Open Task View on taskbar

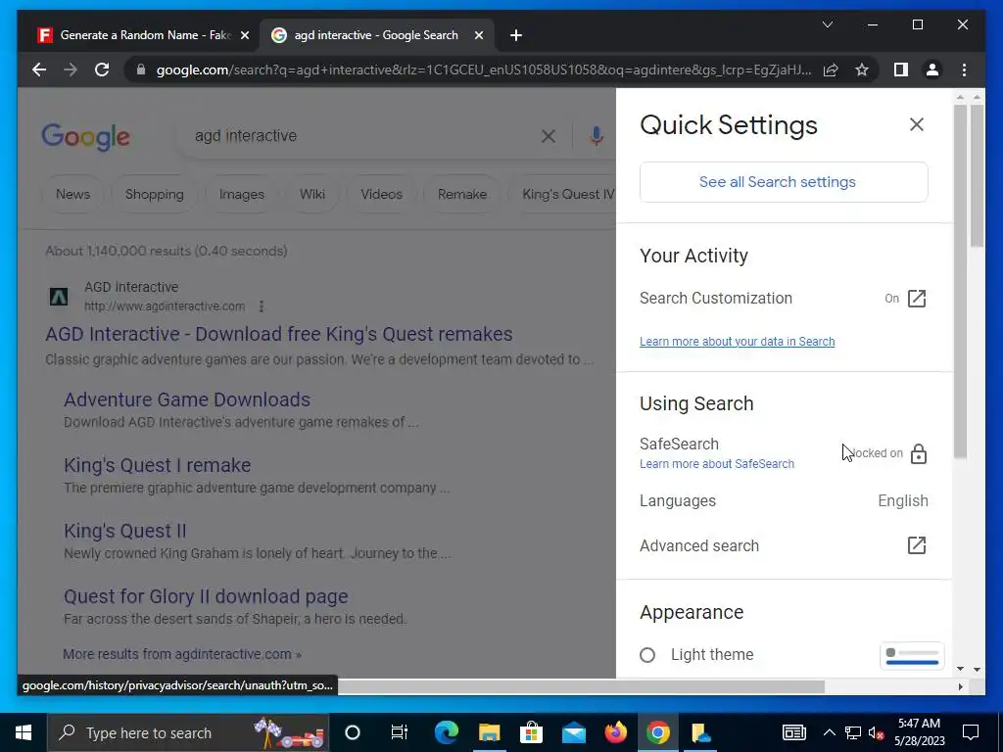click(400, 732)
